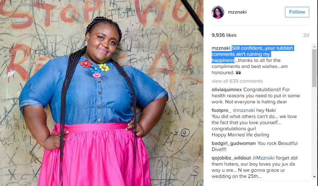Click the scrollbar down arrow in comments
Viewport: 318px width, 186px height.
(314, 177)
